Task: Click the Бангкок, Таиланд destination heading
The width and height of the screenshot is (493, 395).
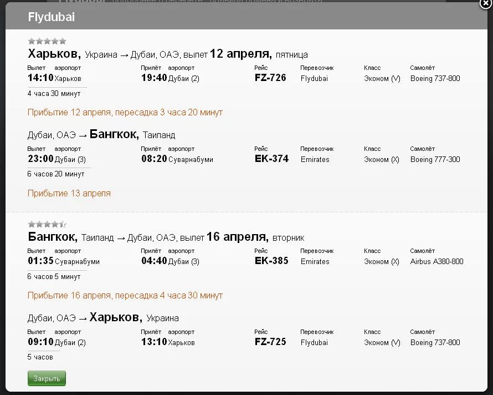Action: pos(132,134)
